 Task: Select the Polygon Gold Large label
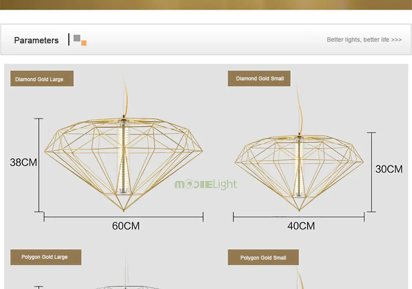point(46,257)
